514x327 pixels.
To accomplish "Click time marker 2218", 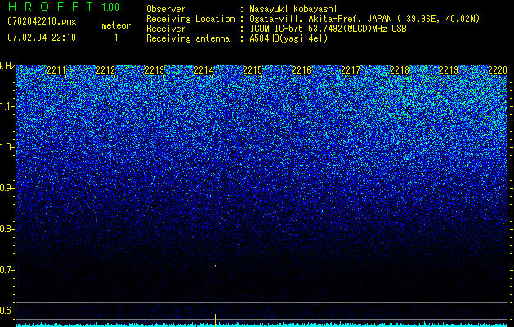I will pyautogui.click(x=400, y=70).
